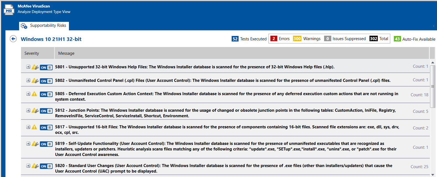Select the 5820 Standard User Changes message

tap(224, 168)
